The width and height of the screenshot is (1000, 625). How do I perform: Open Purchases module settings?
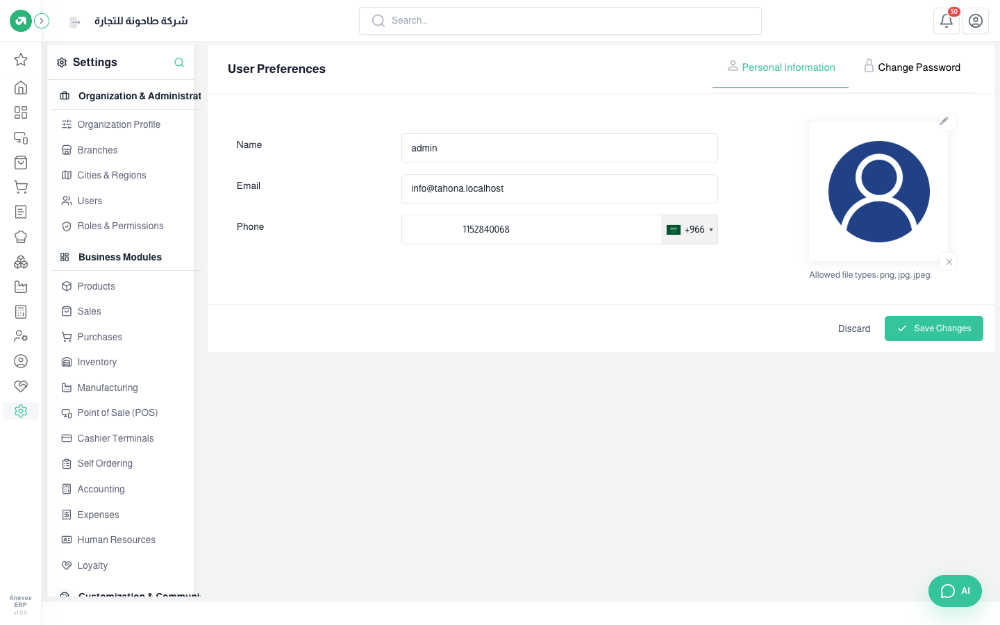(x=99, y=337)
